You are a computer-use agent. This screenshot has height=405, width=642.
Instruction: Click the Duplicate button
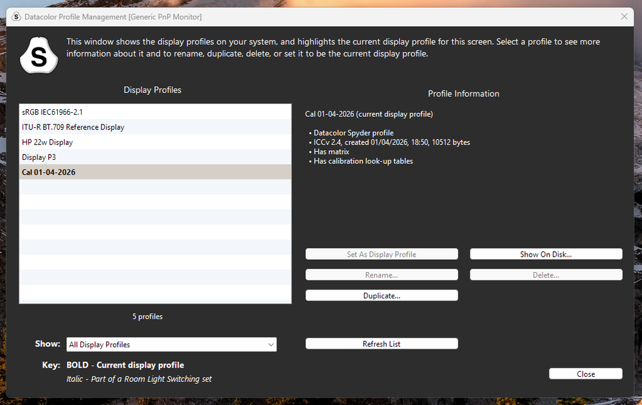click(x=382, y=295)
